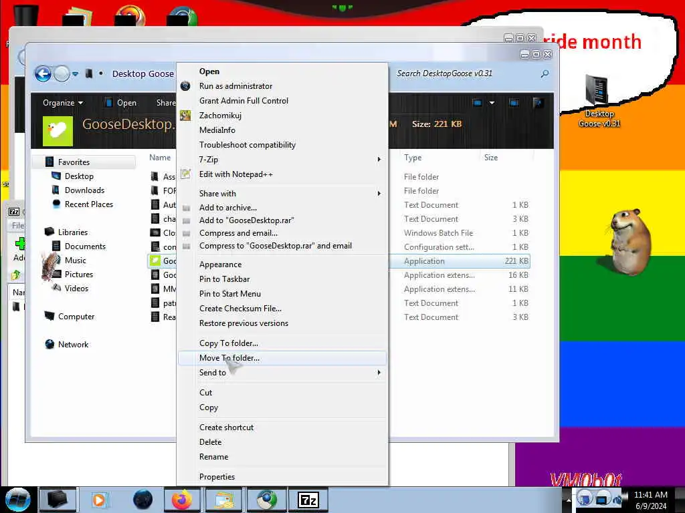Expand the Send to submenu
Screen dimensions: 685x513
click(282, 373)
